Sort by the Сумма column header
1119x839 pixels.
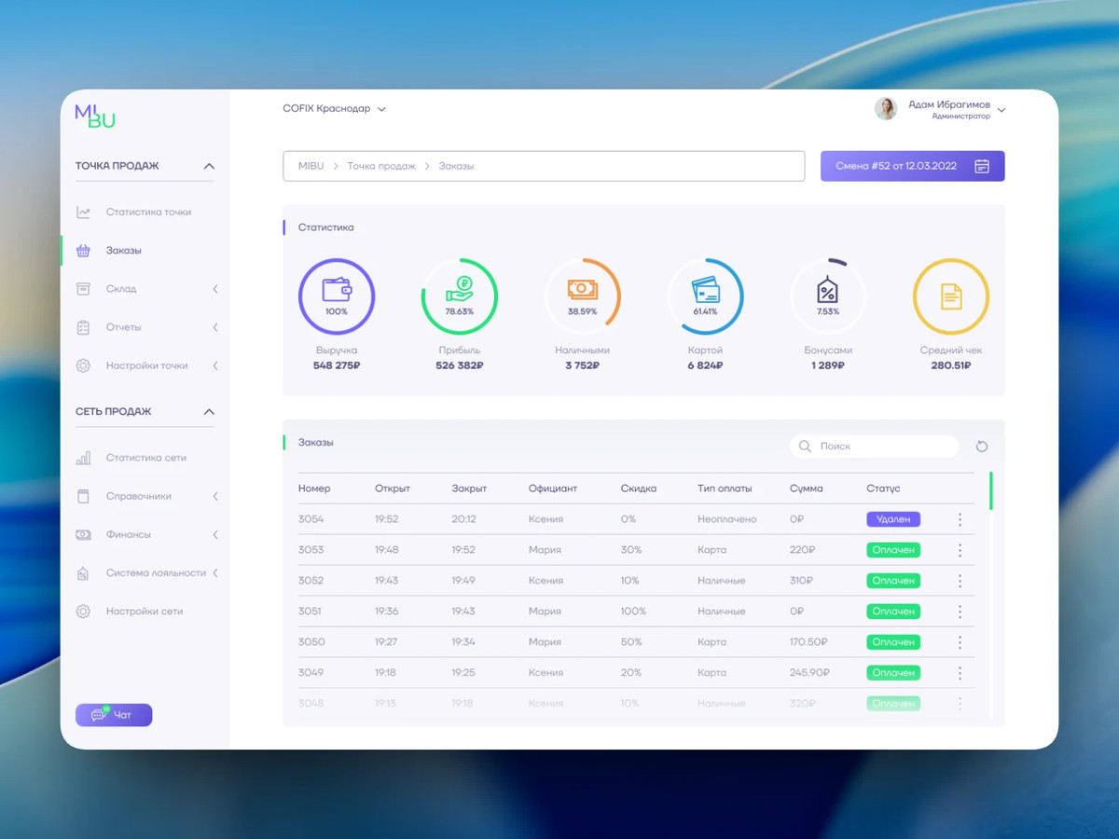tap(806, 488)
